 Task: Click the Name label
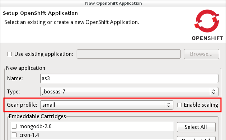(15, 78)
